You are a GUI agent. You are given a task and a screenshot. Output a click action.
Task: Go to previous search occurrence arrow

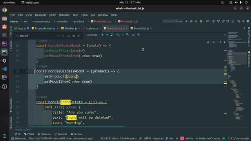pyautogui.click(x=102, y=35)
